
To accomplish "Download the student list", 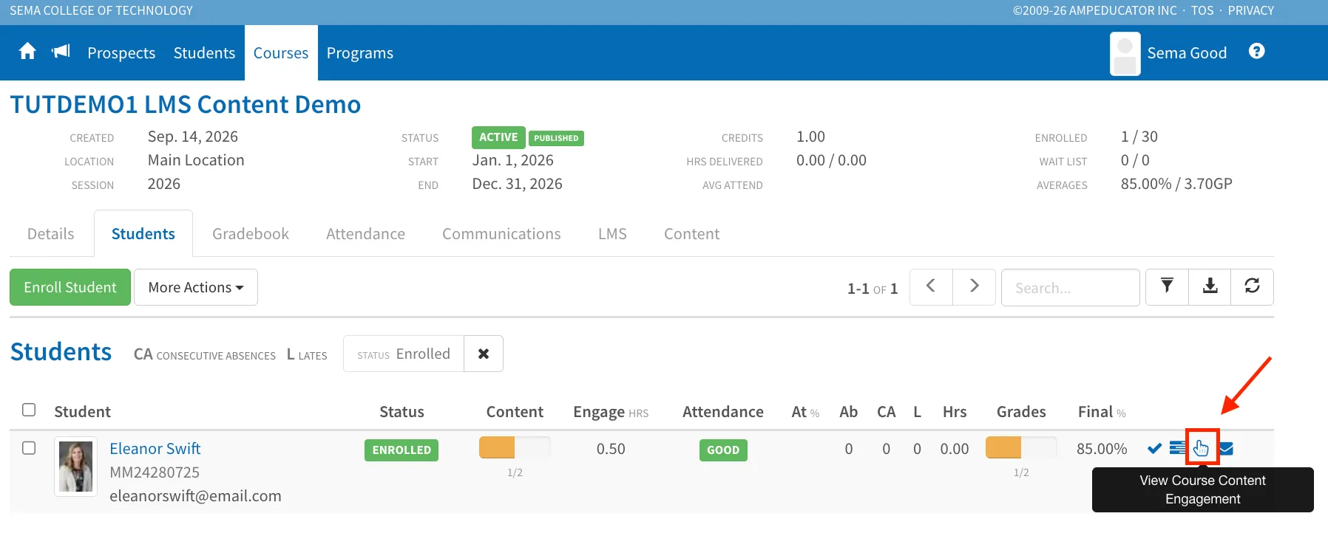I will coord(1210,286).
